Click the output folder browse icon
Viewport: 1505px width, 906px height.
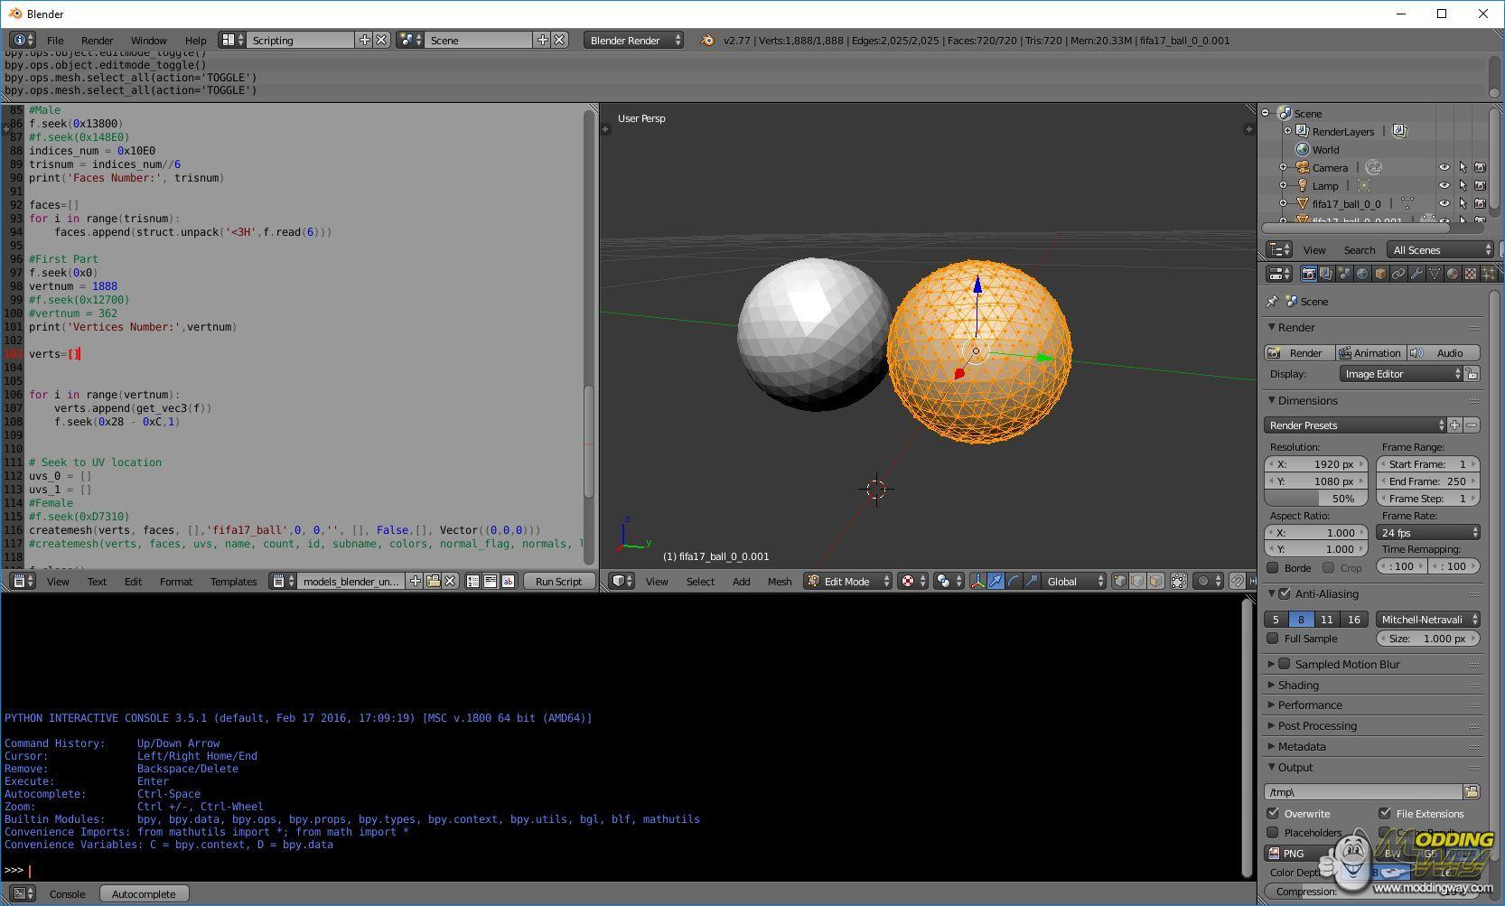(1472, 792)
